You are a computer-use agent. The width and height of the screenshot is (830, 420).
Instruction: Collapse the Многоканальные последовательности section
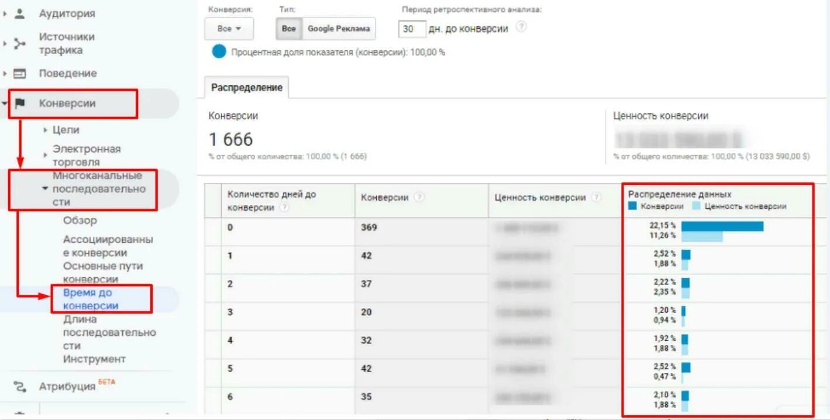46,189
